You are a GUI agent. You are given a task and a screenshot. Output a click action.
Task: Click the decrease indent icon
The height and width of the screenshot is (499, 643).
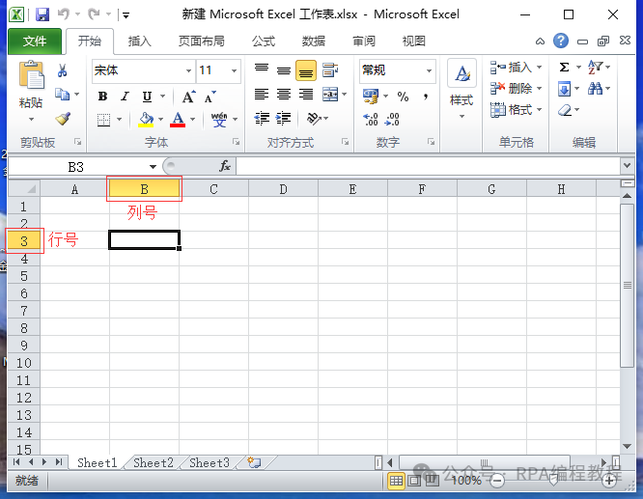coord(262,119)
